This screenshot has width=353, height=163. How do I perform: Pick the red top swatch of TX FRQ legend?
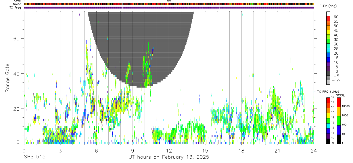[328, 100]
